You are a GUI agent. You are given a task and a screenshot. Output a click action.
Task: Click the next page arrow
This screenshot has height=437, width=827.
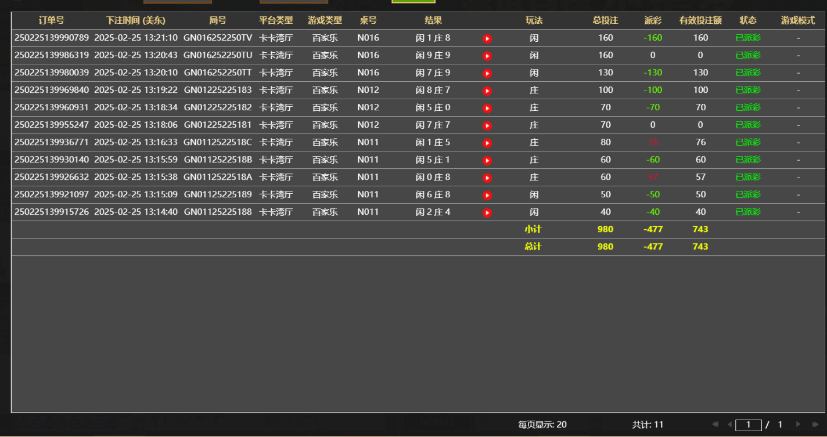point(799,424)
